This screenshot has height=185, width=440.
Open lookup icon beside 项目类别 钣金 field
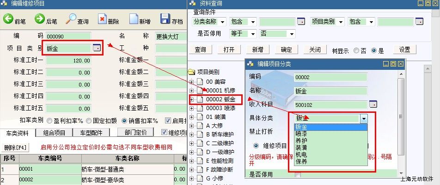(96, 48)
